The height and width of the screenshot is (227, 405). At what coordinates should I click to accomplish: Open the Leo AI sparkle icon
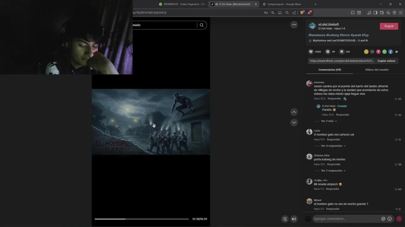388,13
